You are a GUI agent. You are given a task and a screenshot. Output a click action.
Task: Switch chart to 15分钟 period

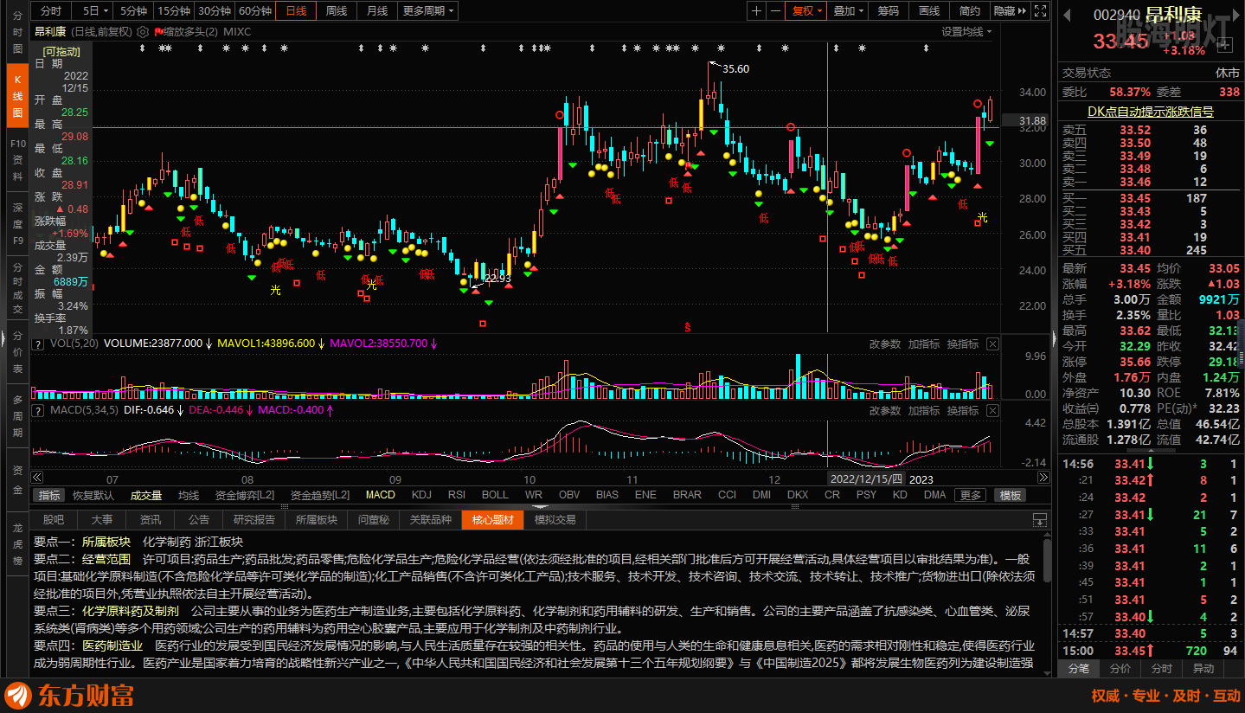click(x=174, y=11)
